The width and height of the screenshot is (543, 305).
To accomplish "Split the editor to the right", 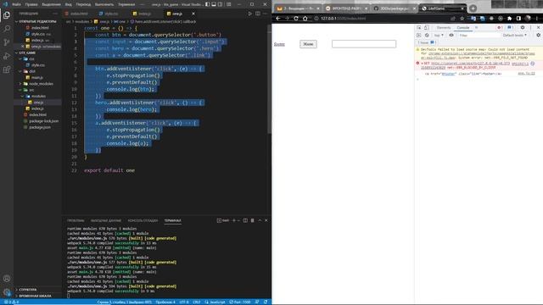I will (x=258, y=14).
